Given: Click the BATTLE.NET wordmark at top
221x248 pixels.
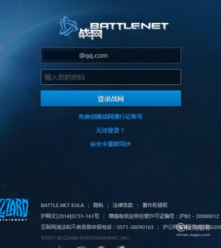Looking at the screenshot, I should click(129, 26).
